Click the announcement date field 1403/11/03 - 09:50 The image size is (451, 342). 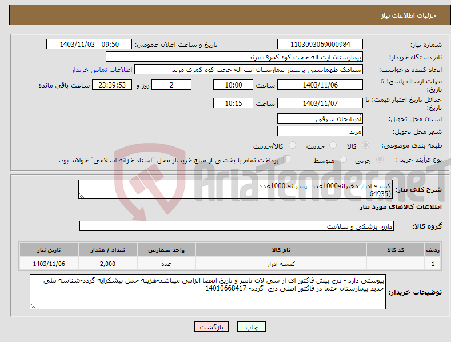click(89, 45)
